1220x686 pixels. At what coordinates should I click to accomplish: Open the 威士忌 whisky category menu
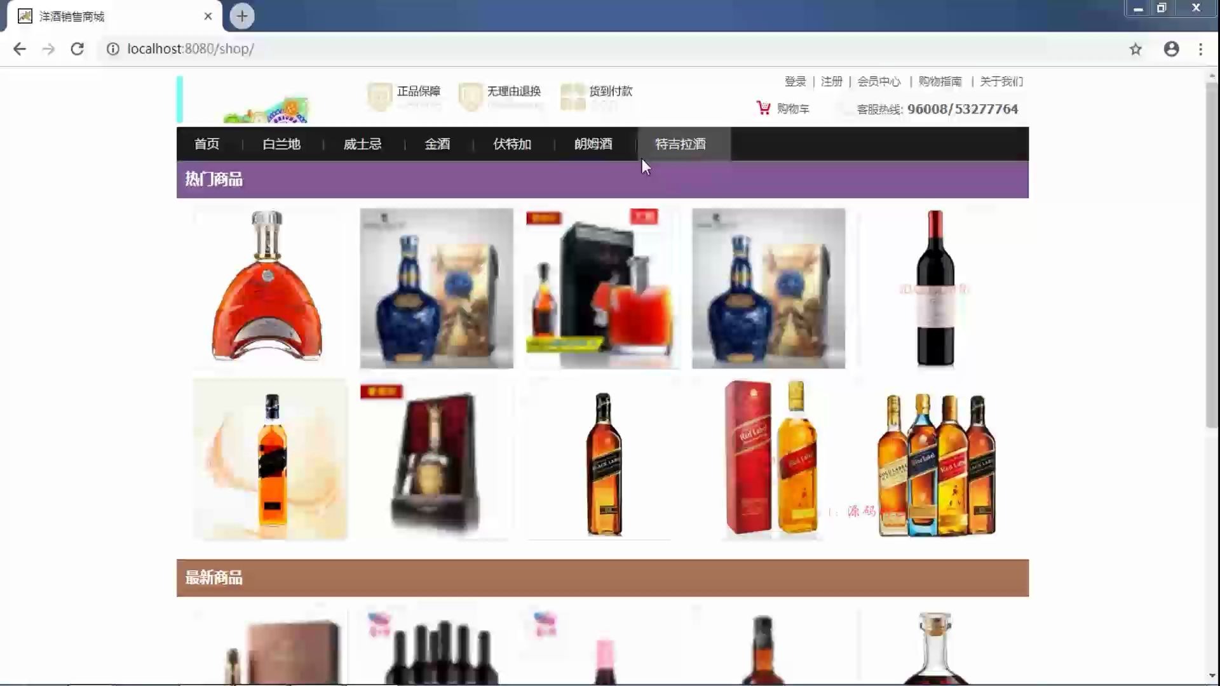point(361,144)
